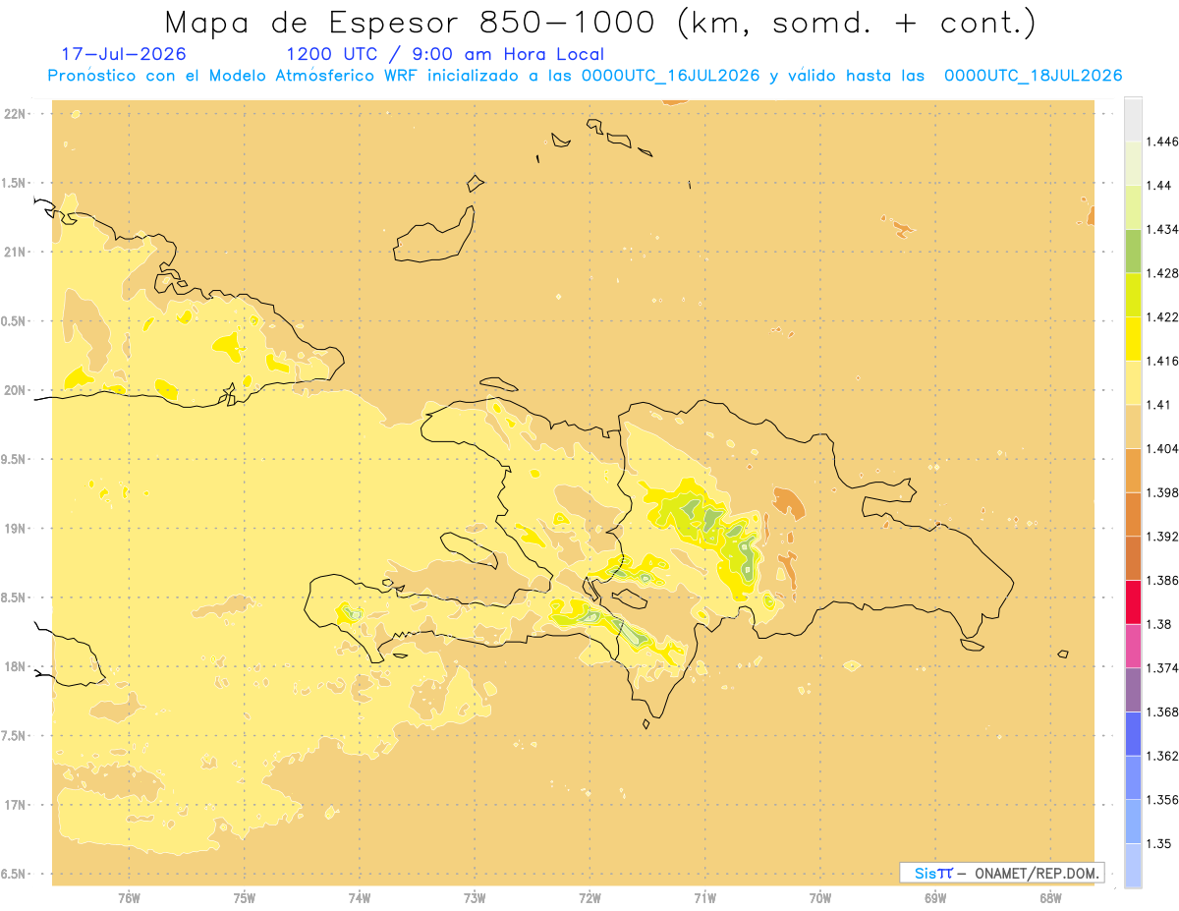Image resolution: width=1179 pixels, height=911 pixels.
Task: Click the '17N' latitude label
Action: [x=14, y=806]
